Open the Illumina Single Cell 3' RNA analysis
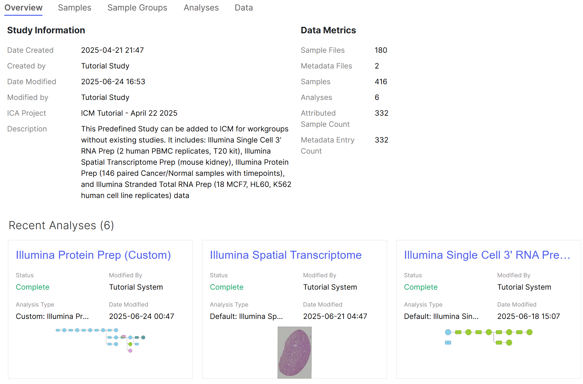The image size is (583, 384). [487, 255]
